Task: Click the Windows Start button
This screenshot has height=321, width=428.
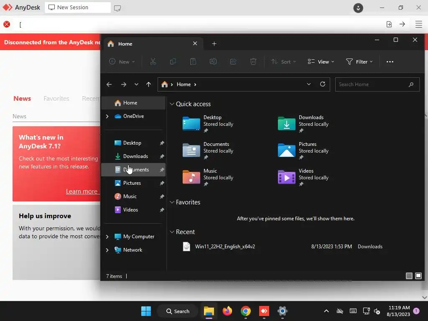Action: (146, 311)
